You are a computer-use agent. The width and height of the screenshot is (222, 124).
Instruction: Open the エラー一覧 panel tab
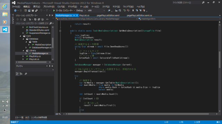click(19, 117)
